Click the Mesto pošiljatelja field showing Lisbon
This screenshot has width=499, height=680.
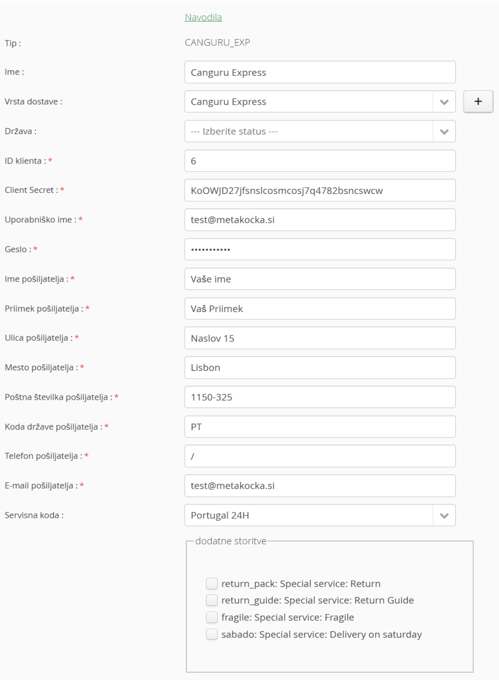(320, 368)
